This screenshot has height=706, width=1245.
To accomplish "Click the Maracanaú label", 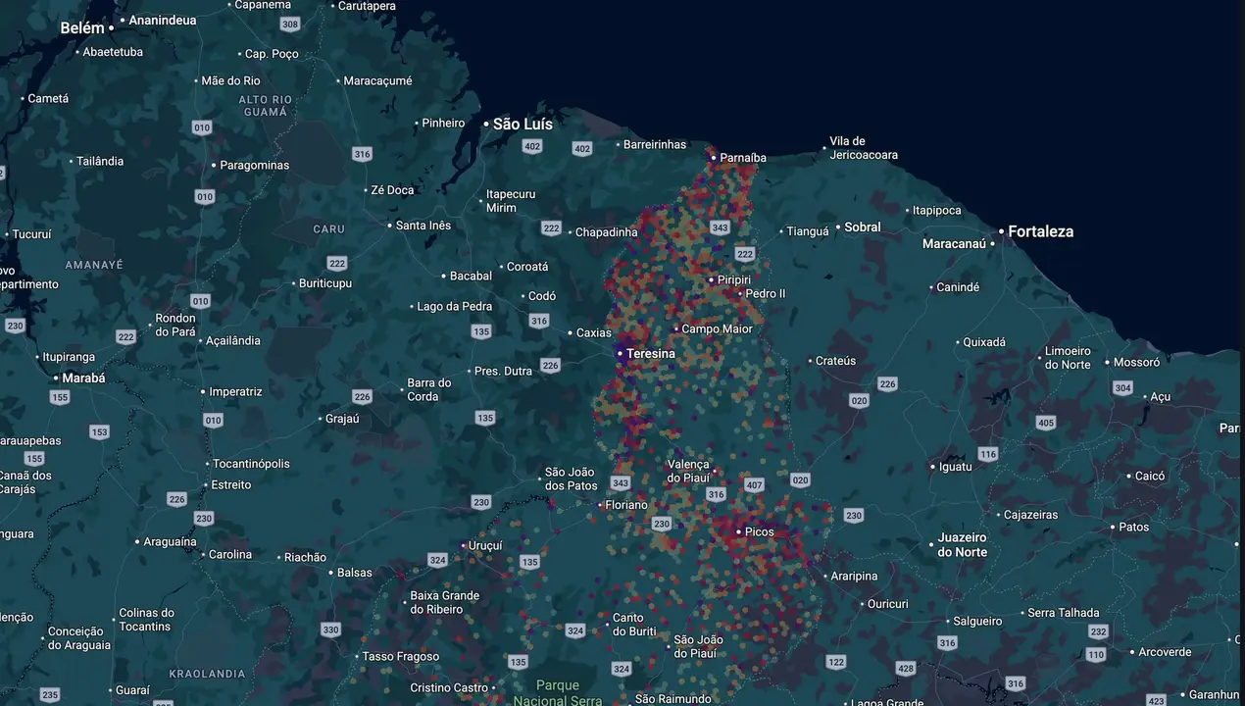I will 954,244.
